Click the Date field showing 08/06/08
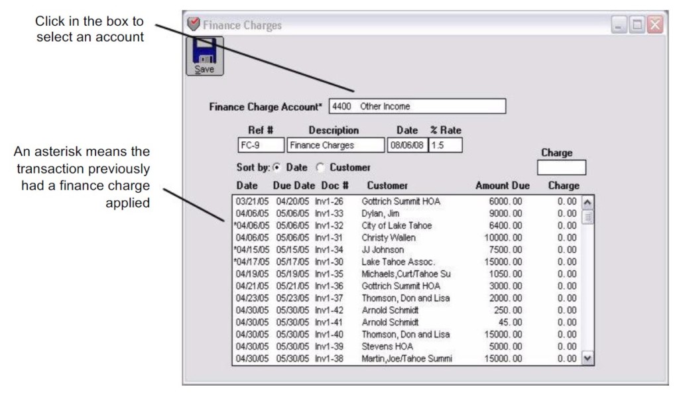 (407, 144)
